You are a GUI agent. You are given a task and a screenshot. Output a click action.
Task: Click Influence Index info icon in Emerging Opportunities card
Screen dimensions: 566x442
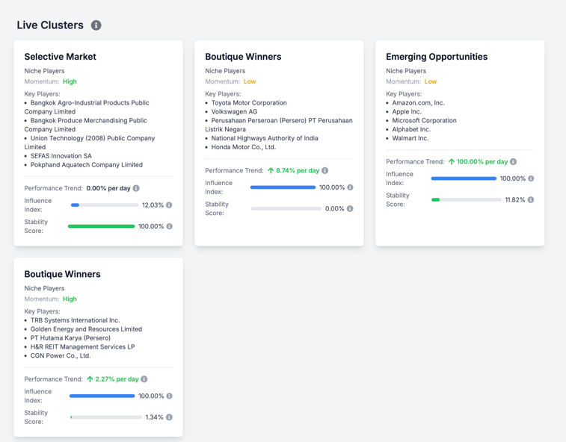[x=531, y=178]
